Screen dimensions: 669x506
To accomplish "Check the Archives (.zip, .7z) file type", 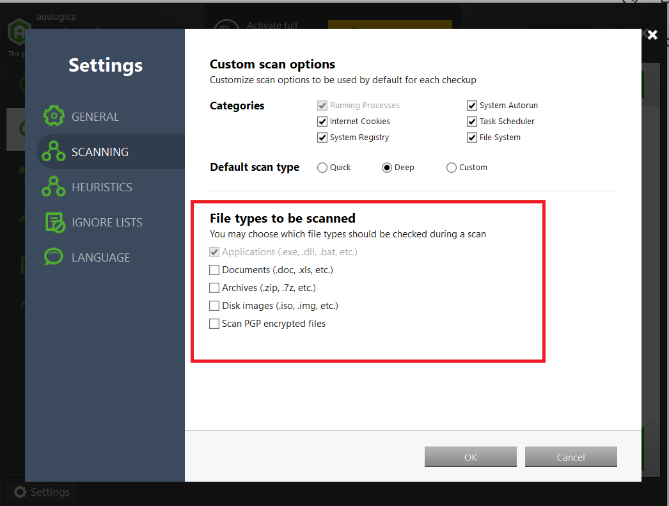I will [214, 287].
